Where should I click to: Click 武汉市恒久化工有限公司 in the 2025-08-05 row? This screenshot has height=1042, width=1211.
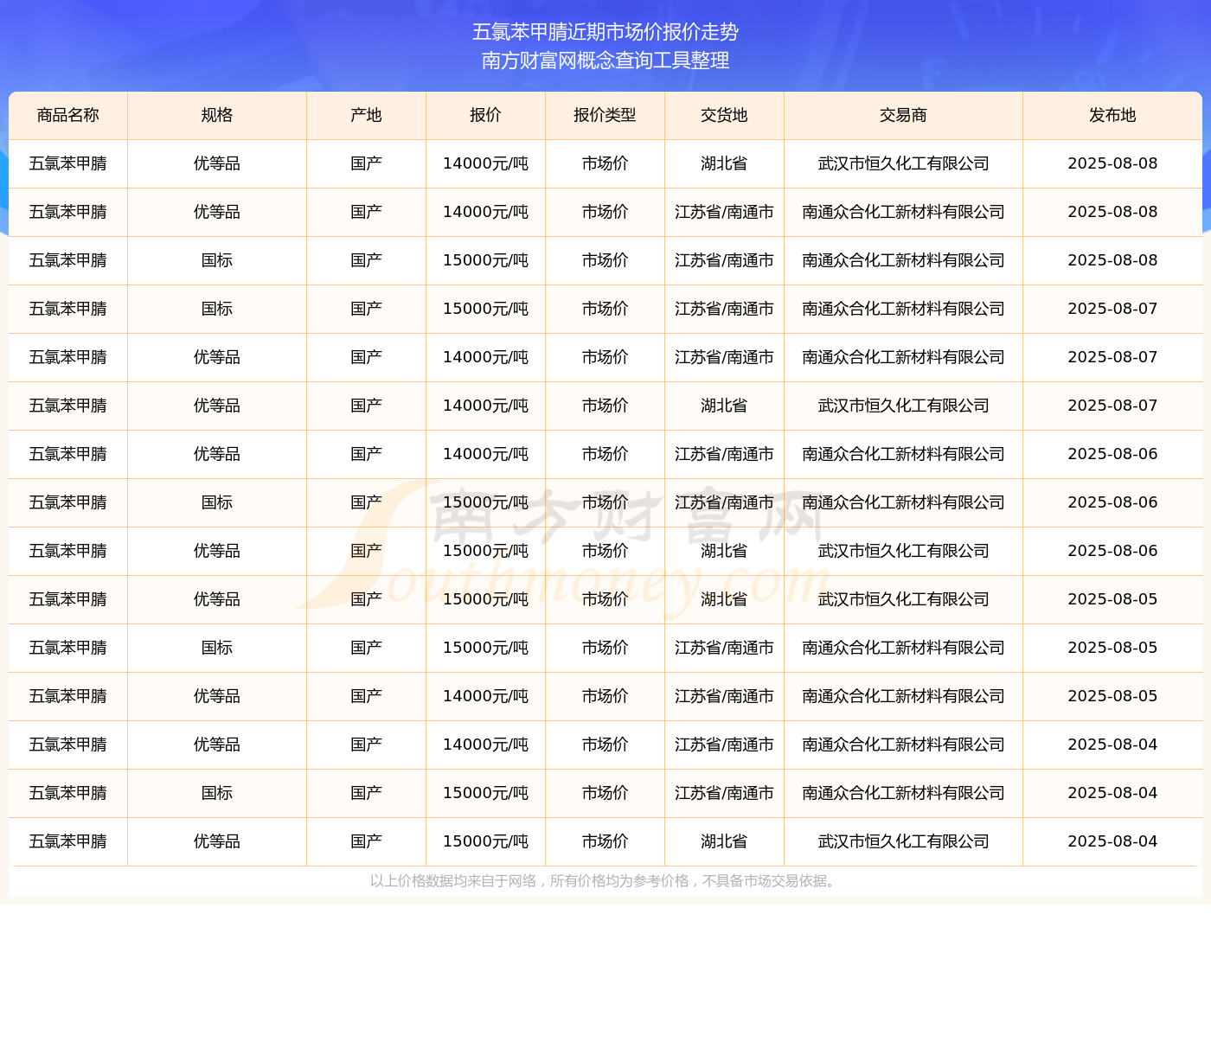pos(903,599)
